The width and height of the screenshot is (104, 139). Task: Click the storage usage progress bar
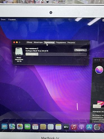click(x=56, y=54)
